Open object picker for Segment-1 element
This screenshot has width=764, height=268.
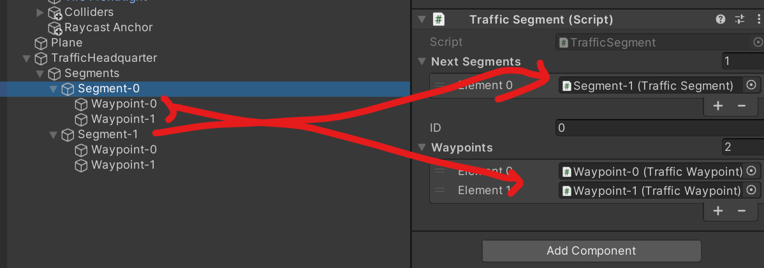click(x=751, y=85)
